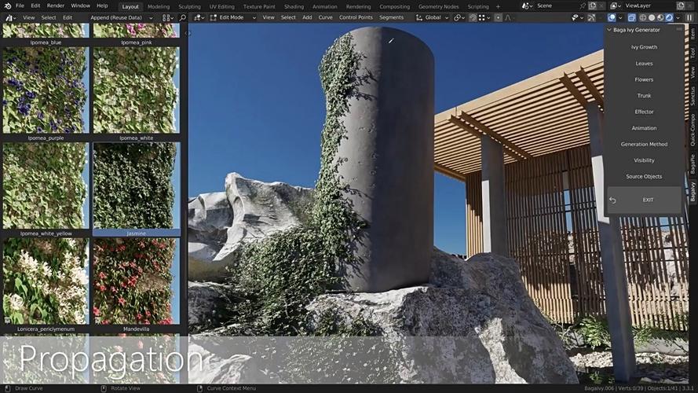The width and height of the screenshot is (698, 393).
Task: Click the Blender logo icon
Action: pos(8,6)
